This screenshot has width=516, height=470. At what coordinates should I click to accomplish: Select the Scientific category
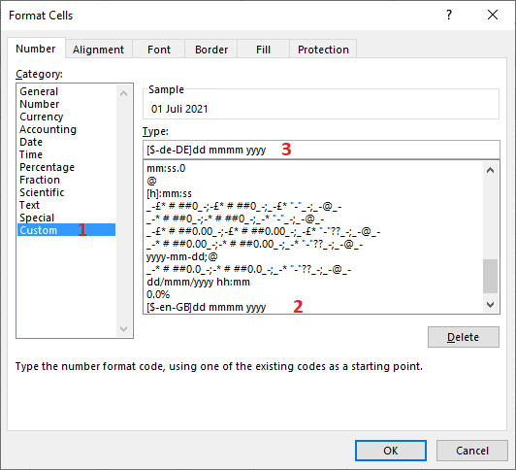pyautogui.click(x=67, y=192)
